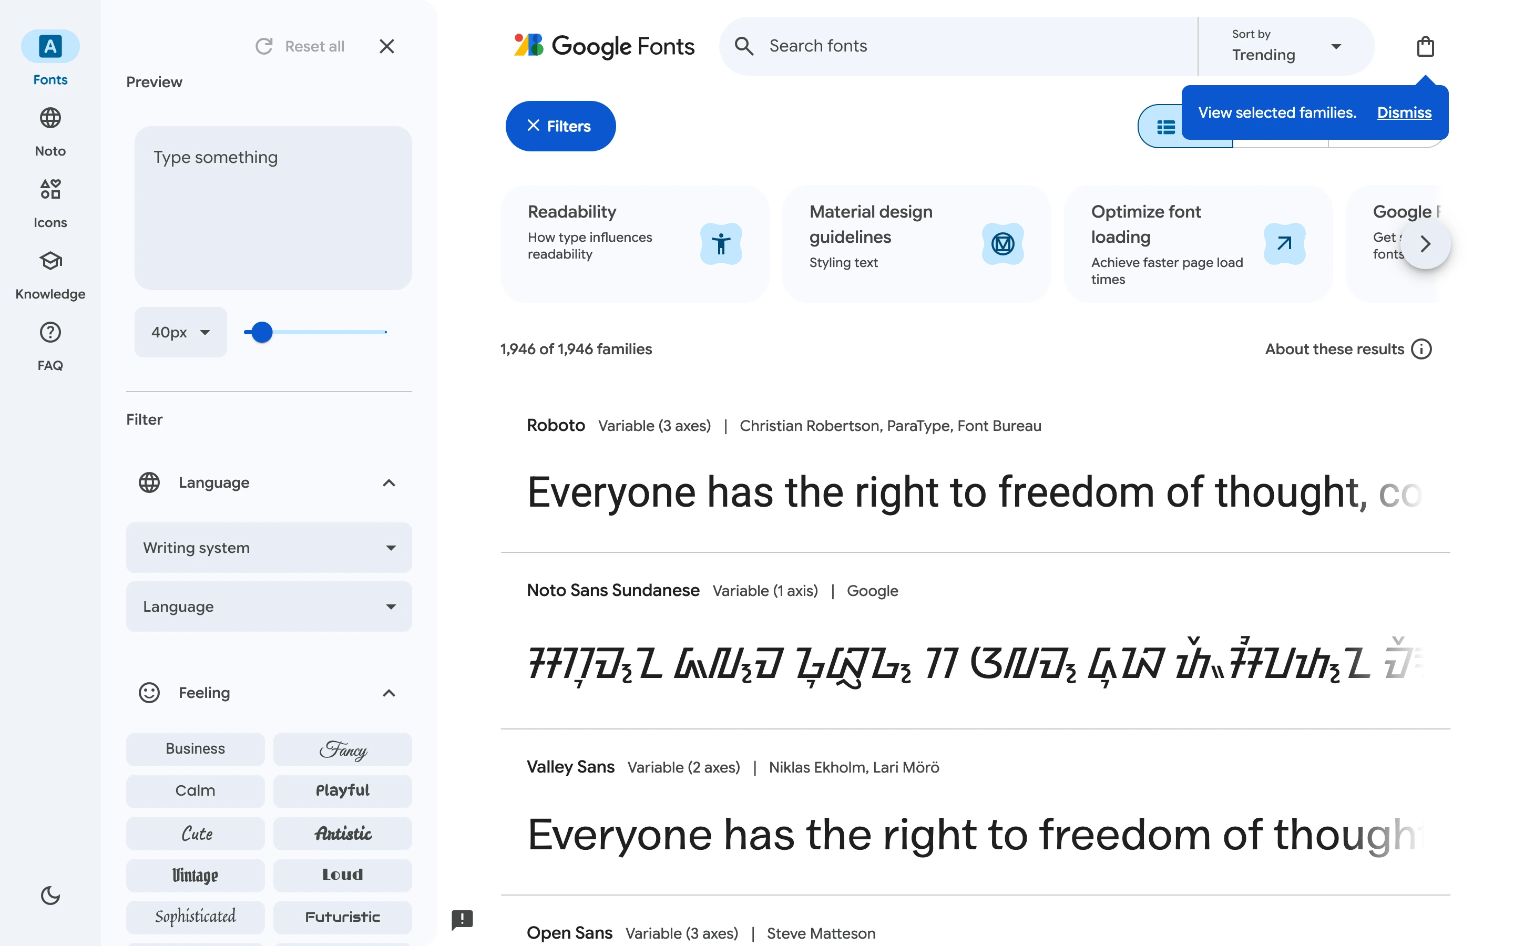Click 'Christian Robertson, ParaType, Font Bureau' text

[890, 426]
